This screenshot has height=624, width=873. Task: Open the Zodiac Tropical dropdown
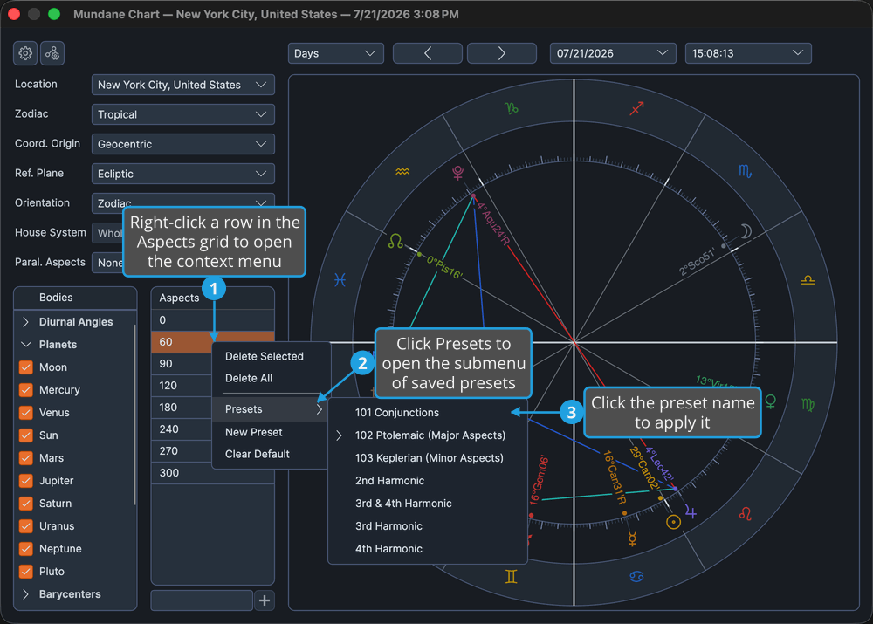click(182, 114)
